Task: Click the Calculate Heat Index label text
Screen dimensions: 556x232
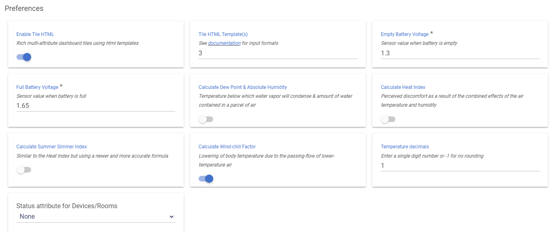Action: point(403,87)
